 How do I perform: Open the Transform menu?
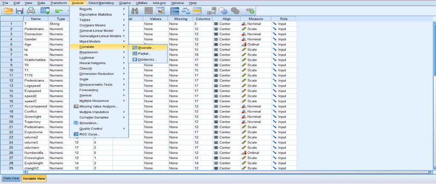tap(58, 3)
